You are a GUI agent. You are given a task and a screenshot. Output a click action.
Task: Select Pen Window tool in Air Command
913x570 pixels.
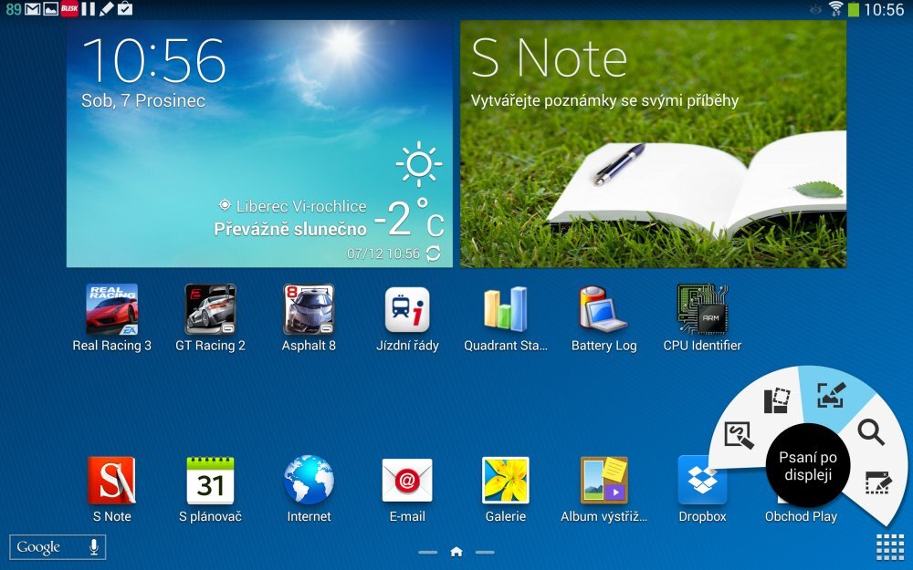point(878,482)
